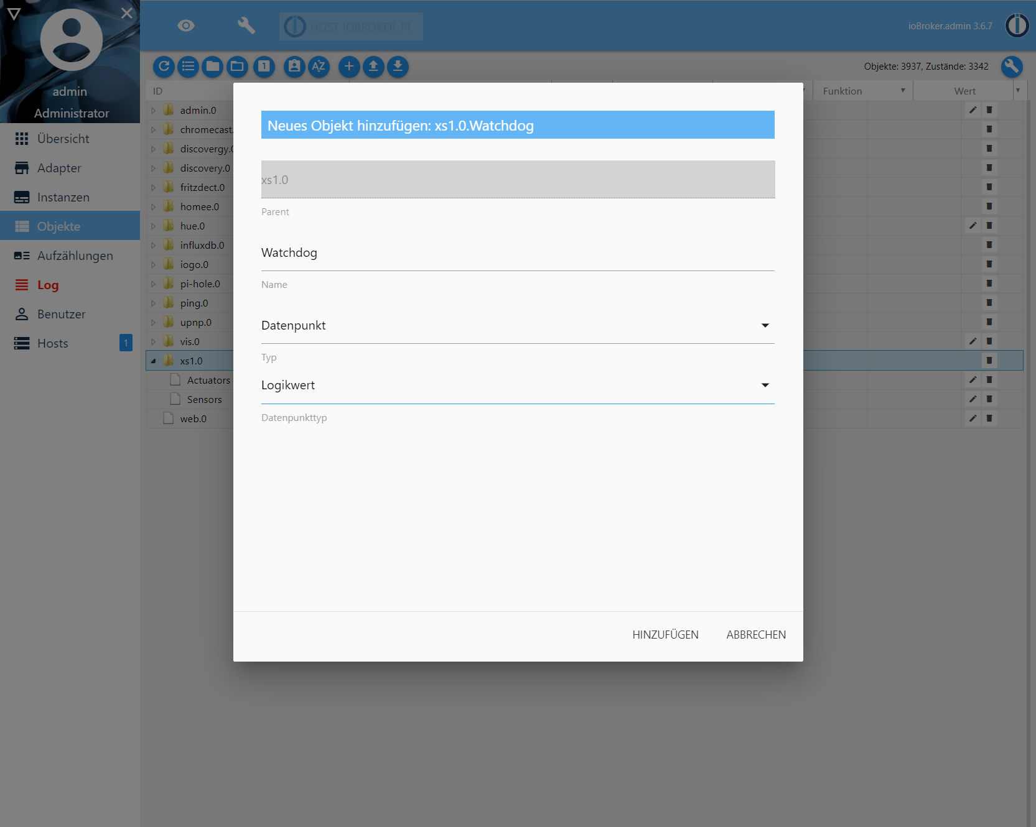Select the web.0 tree row

point(193,418)
